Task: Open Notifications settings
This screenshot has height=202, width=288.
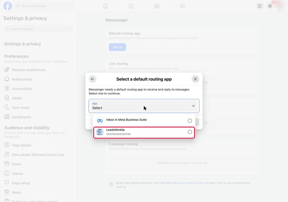Action: 22,79
